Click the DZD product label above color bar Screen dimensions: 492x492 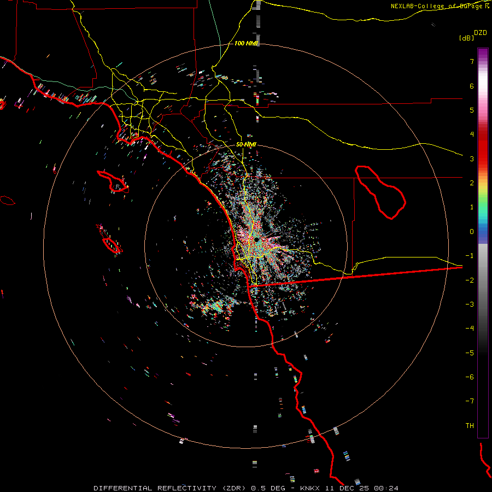tap(481, 33)
